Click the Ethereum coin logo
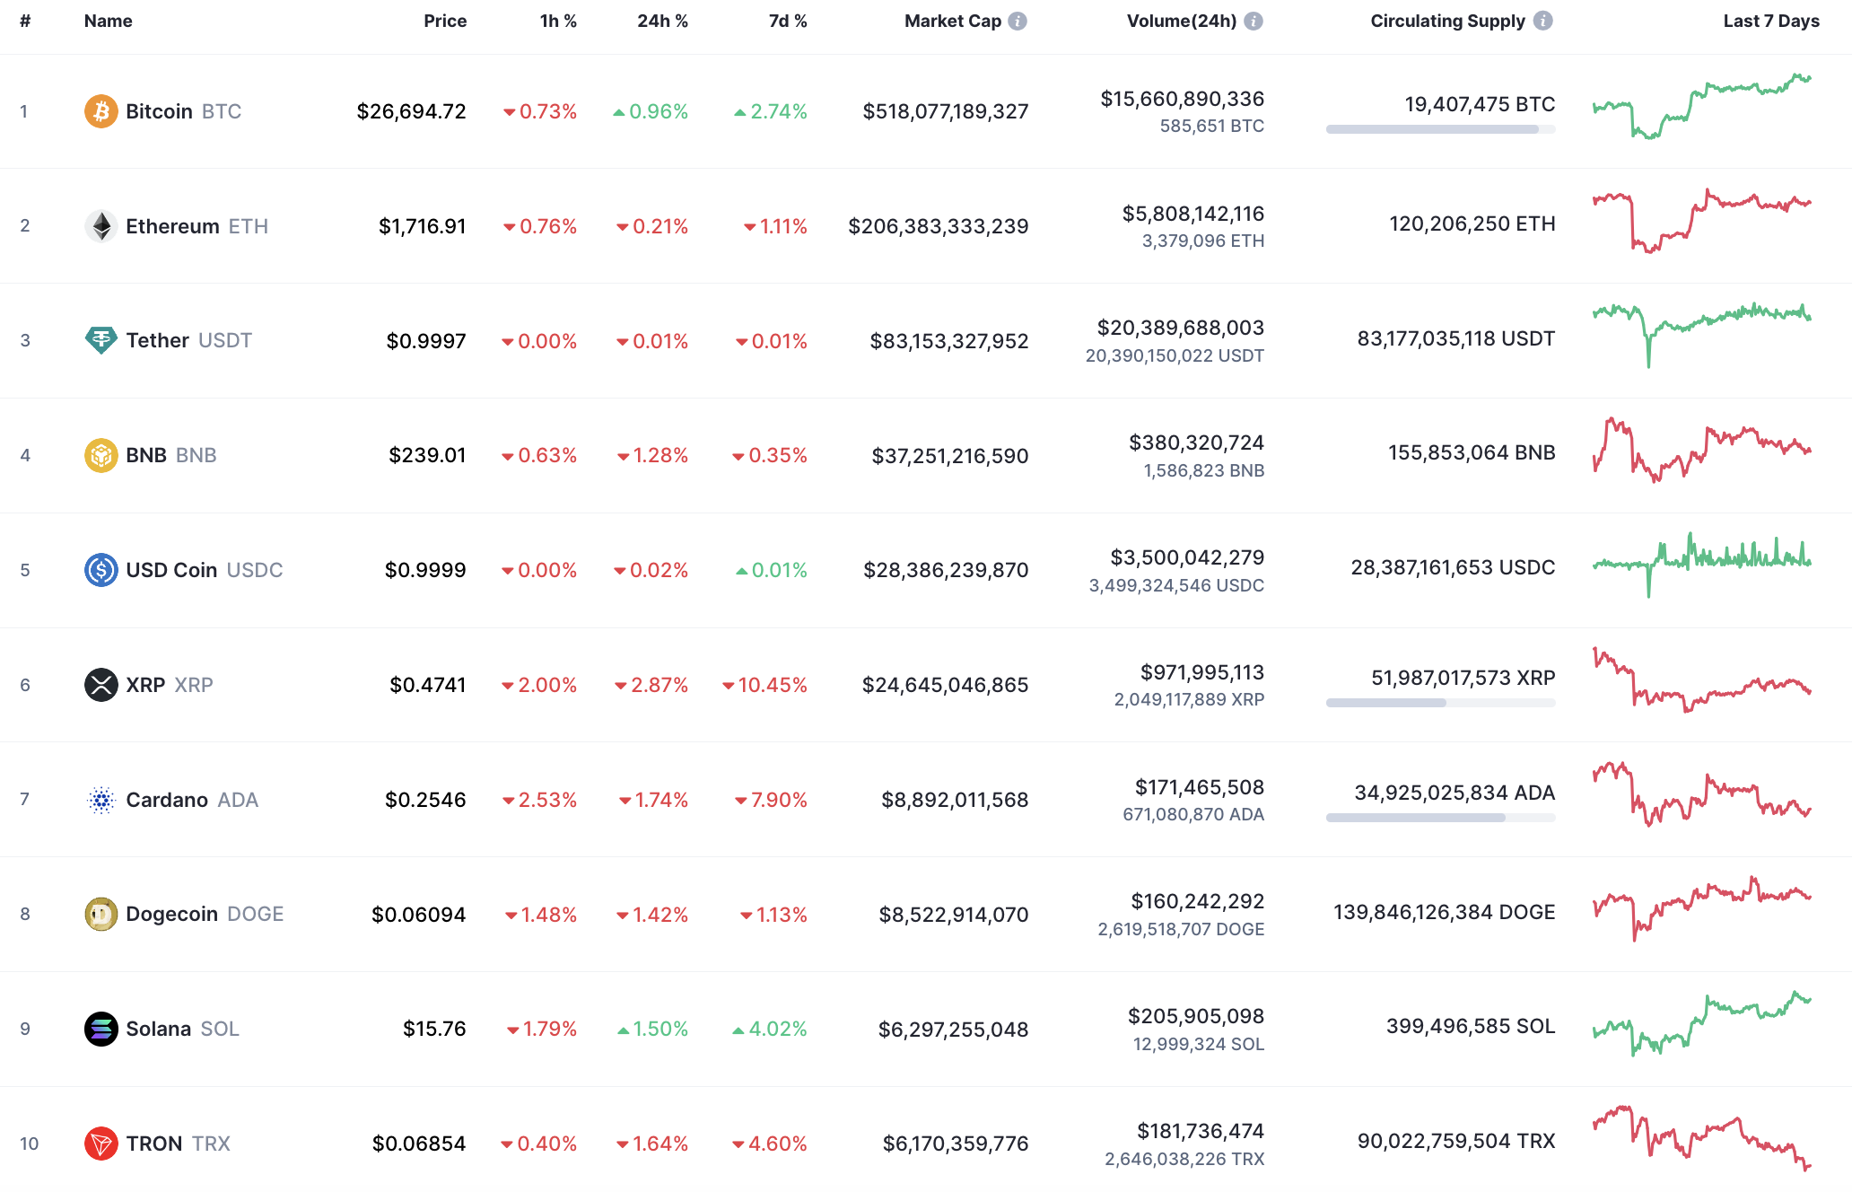1852x1192 pixels. pos(101,226)
